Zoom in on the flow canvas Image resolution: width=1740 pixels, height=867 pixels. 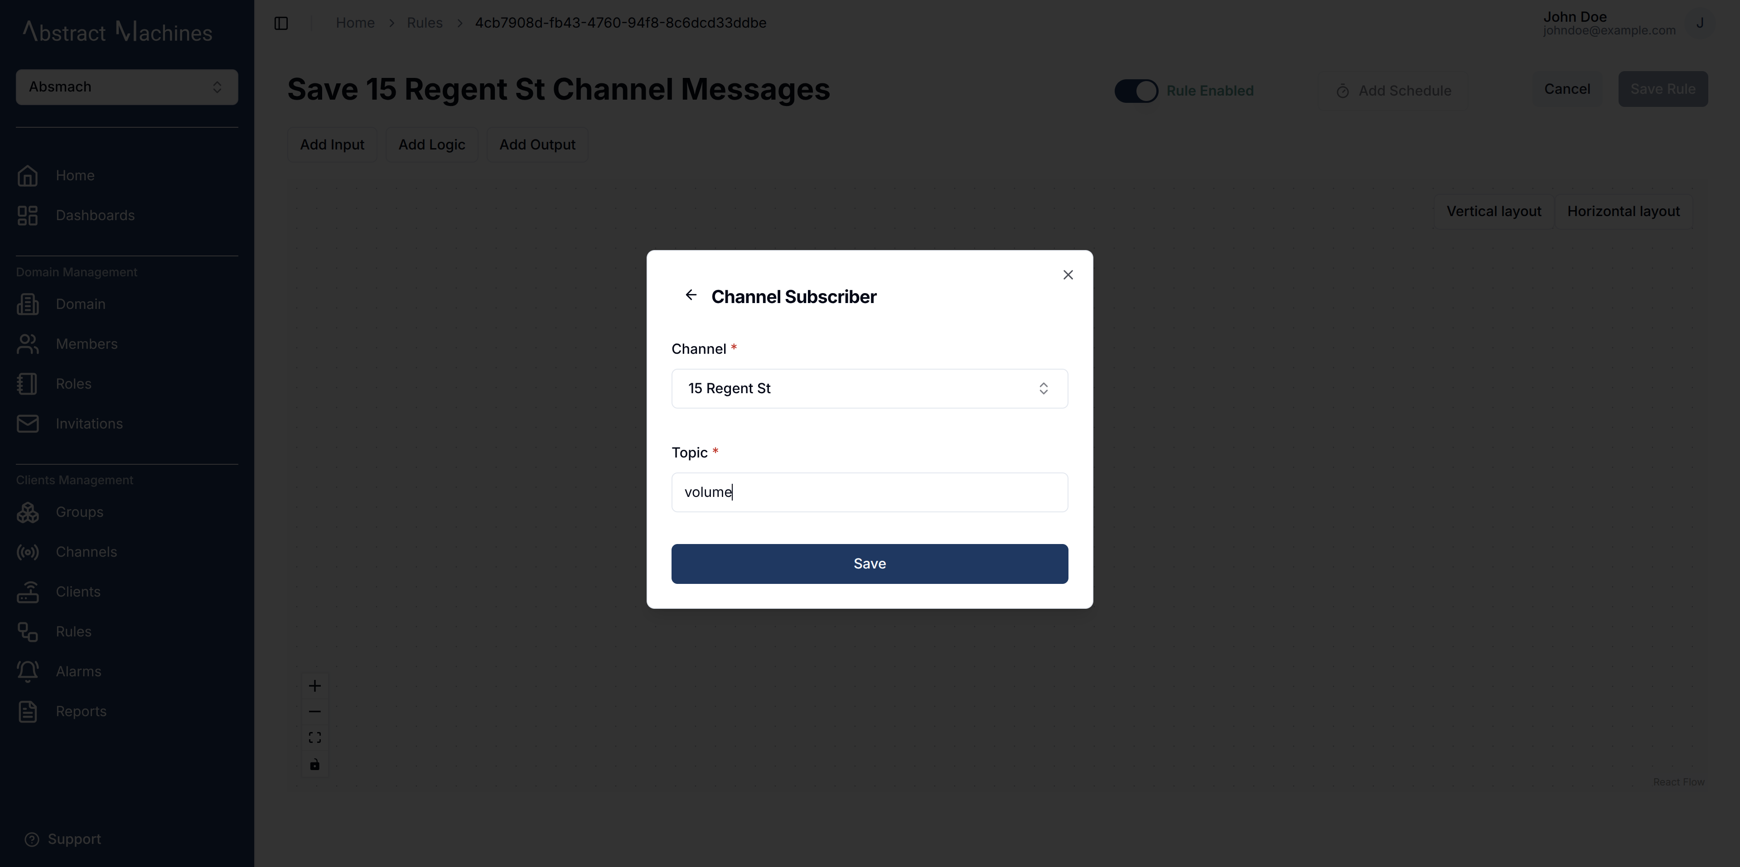click(x=315, y=686)
